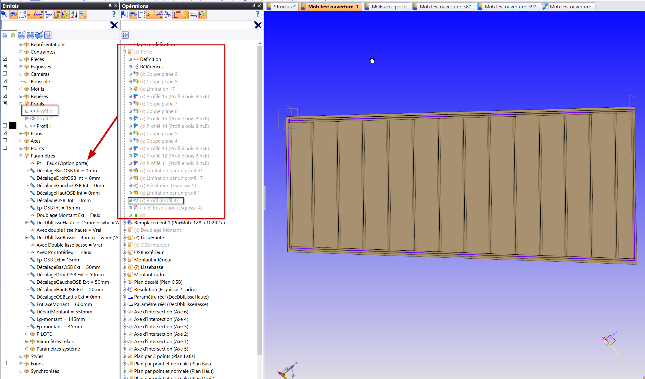Toggle visibility checkbox for Motifs
The image size is (645, 379).
[5, 88]
